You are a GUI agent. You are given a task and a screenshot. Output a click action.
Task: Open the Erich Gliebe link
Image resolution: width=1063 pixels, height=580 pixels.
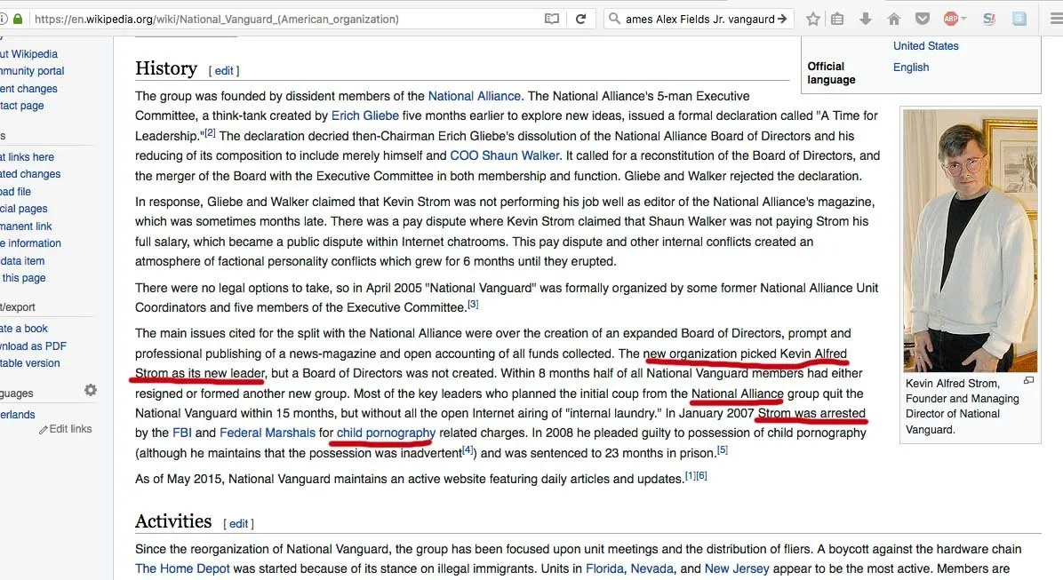point(364,115)
